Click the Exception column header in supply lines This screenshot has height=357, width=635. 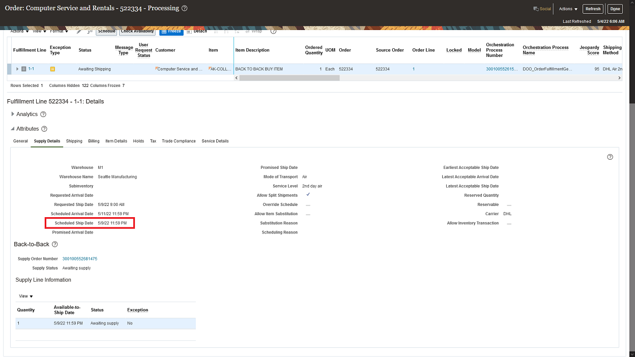137,310
